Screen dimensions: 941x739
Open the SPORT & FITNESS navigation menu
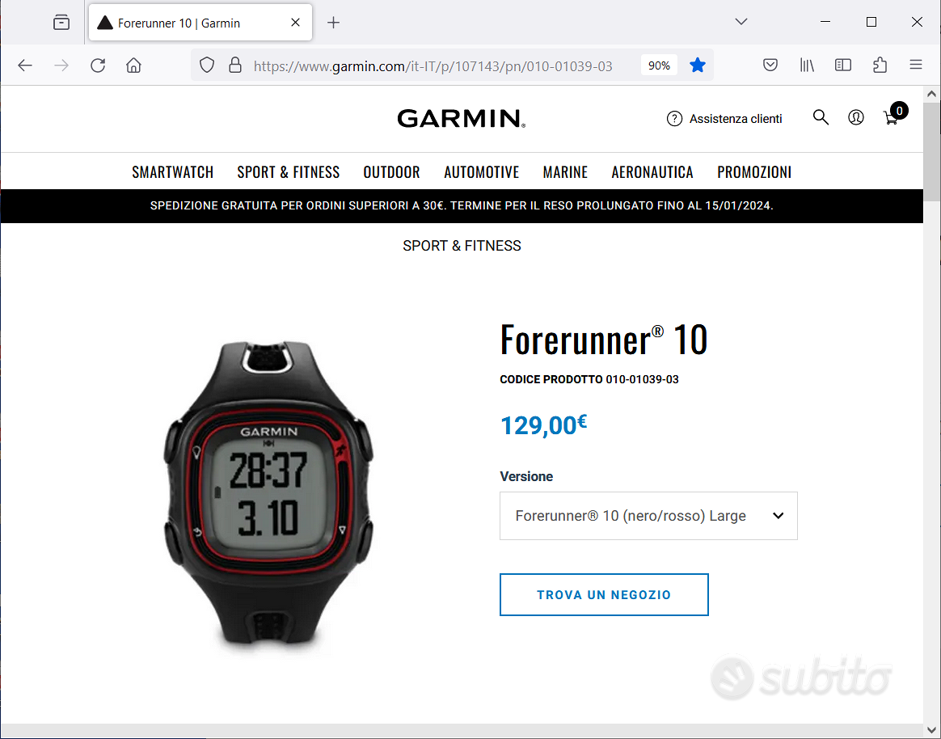pos(288,172)
